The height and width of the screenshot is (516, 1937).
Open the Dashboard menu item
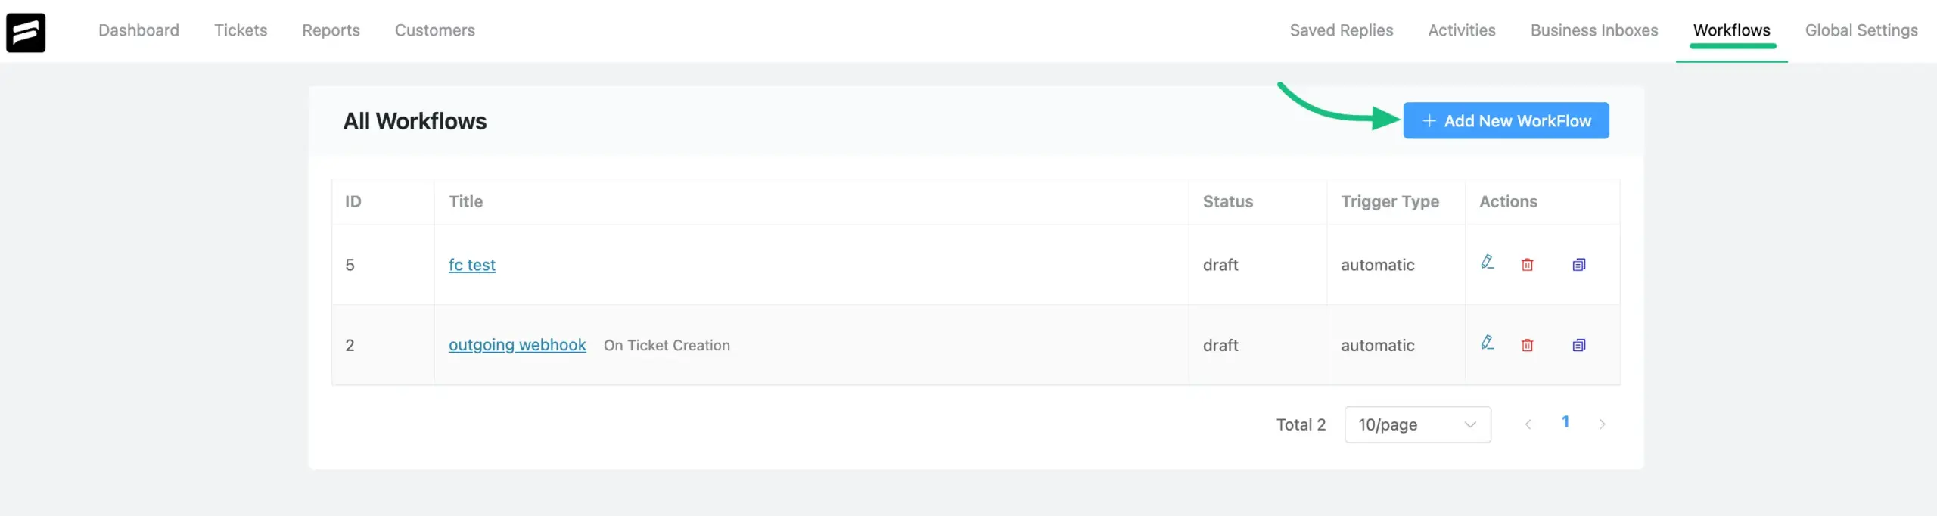(138, 30)
